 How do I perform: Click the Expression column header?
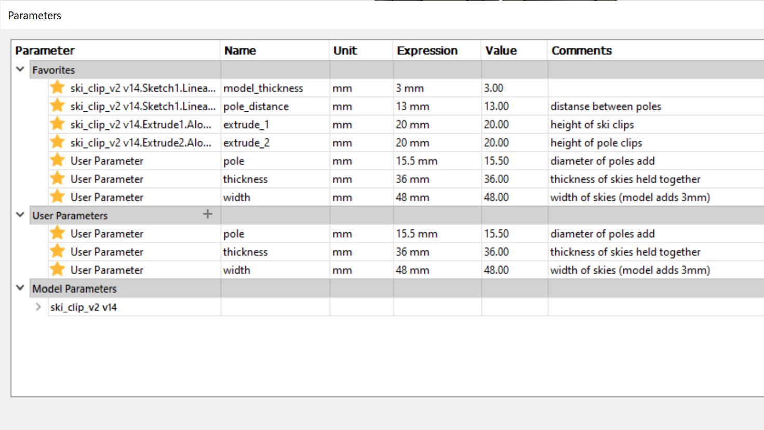pyautogui.click(x=427, y=50)
